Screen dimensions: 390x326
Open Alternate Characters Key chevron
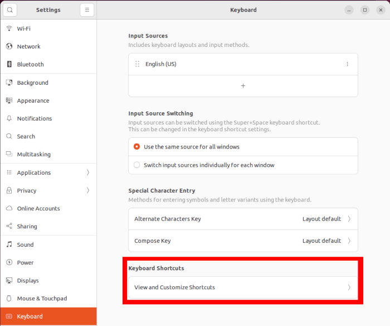point(349,219)
